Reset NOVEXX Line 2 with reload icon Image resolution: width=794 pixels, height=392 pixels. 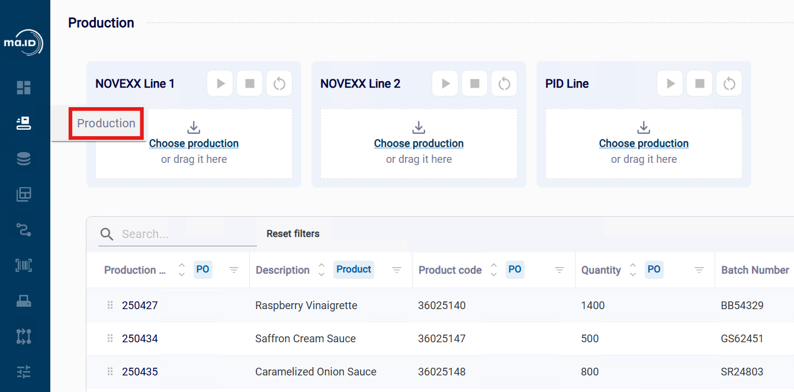point(504,83)
